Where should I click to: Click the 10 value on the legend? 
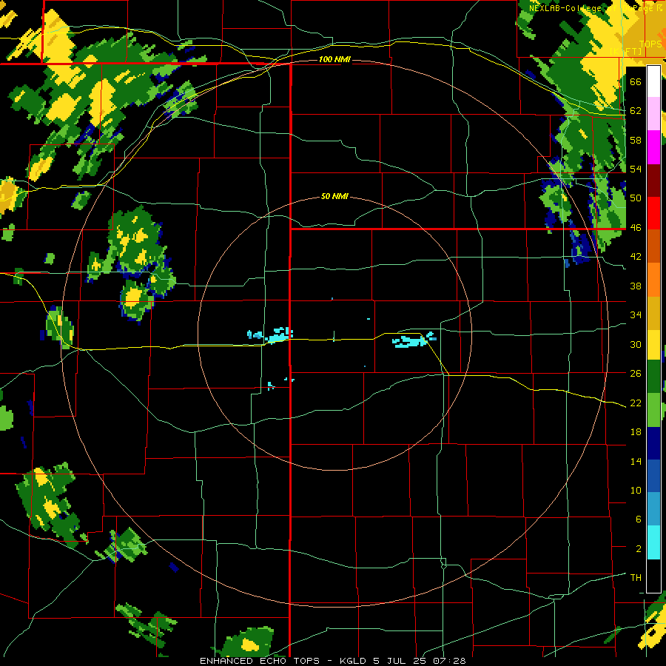636,491
